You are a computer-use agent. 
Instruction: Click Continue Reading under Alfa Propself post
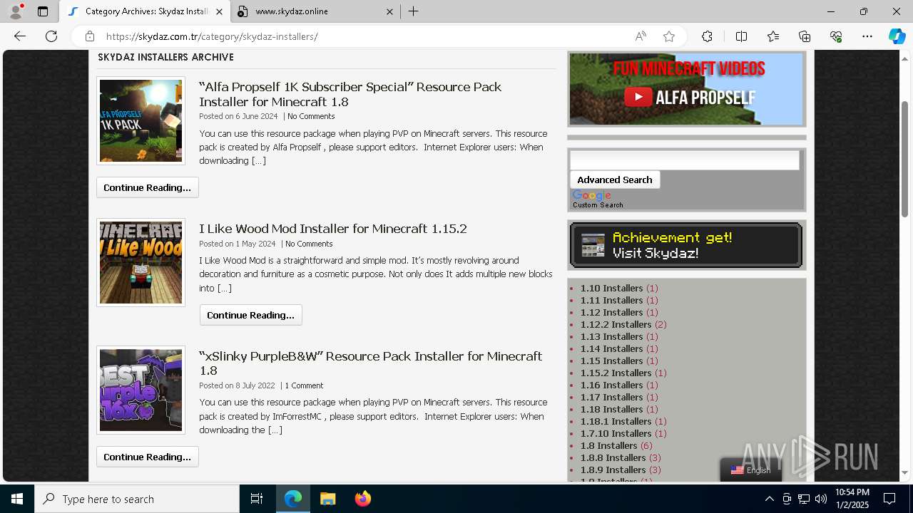(x=148, y=187)
